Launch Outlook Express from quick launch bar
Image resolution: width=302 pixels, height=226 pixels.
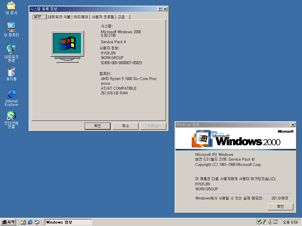(x=37, y=222)
